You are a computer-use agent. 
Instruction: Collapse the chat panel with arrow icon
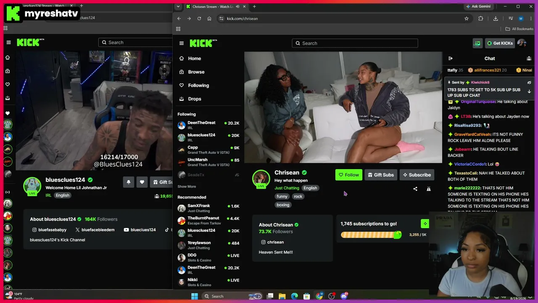pos(450,58)
